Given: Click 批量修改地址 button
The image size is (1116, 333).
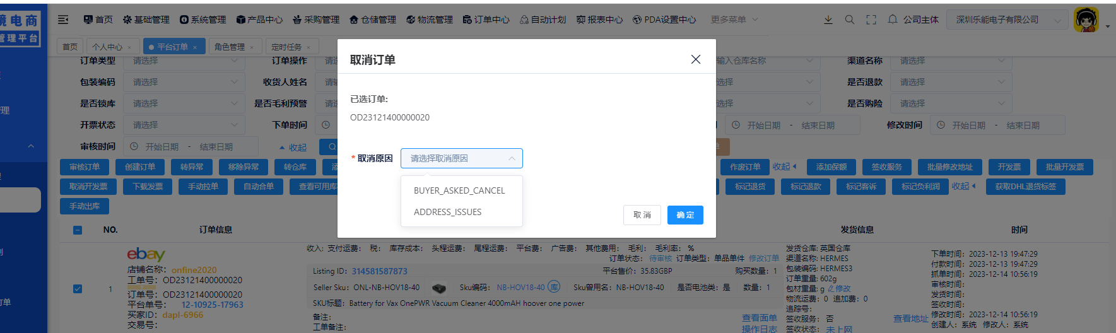Looking at the screenshot, I should tap(950, 167).
